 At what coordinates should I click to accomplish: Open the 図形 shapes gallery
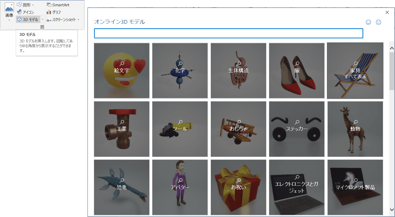tap(26, 5)
